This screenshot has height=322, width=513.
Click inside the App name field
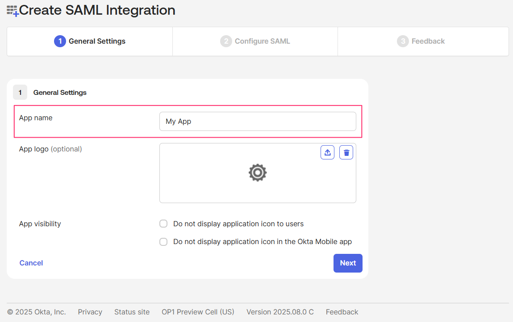point(258,121)
